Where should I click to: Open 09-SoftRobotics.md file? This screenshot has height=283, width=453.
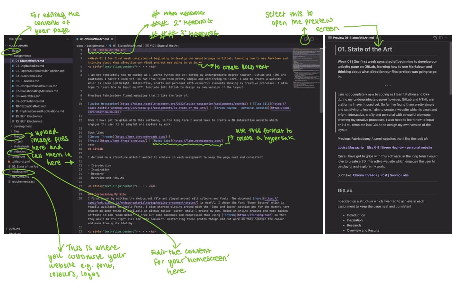(29, 101)
